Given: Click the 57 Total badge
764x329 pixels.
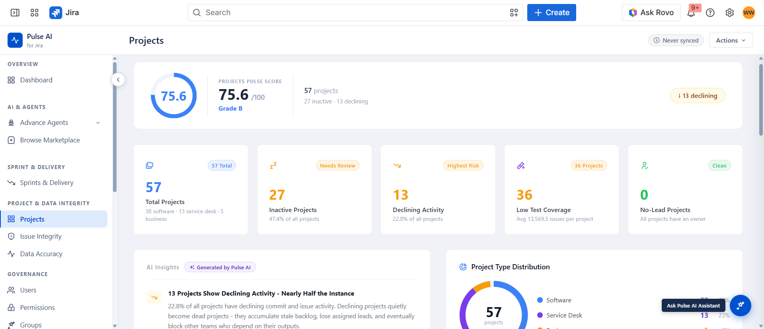Looking at the screenshot, I should point(222,165).
